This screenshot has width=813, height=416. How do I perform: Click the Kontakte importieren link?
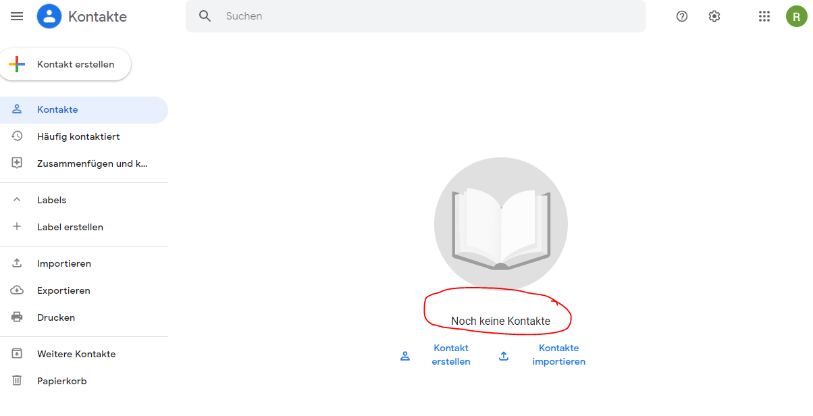pyautogui.click(x=558, y=355)
